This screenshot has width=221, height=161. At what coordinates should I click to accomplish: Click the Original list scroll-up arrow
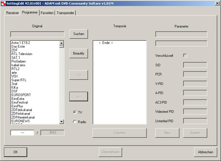62,43
